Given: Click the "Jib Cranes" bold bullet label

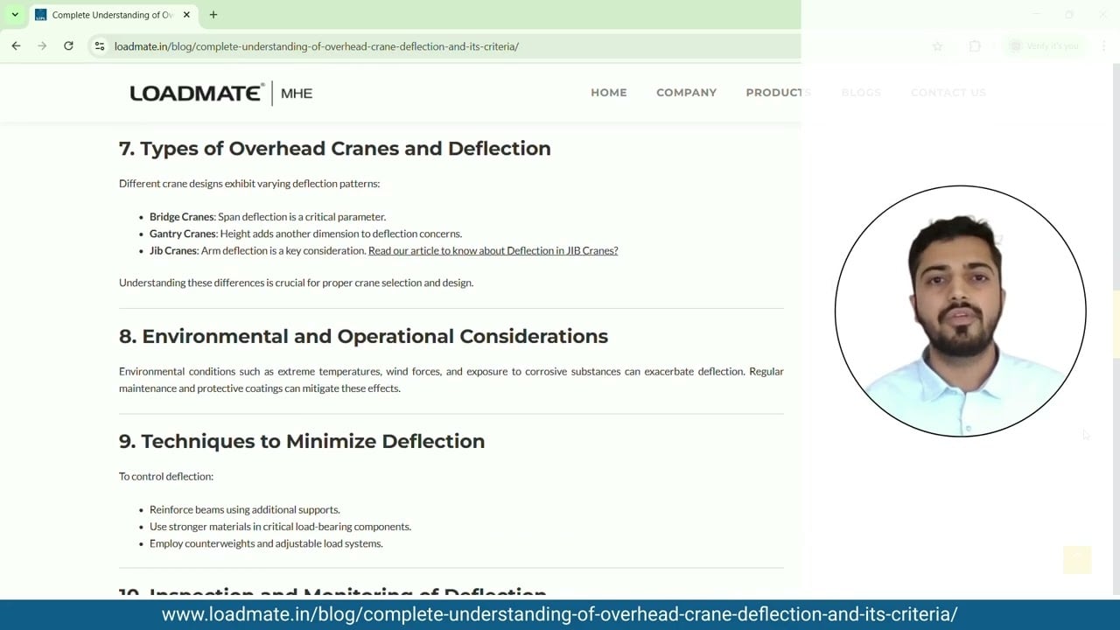Looking at the screenshot, I should pos(173,250).
